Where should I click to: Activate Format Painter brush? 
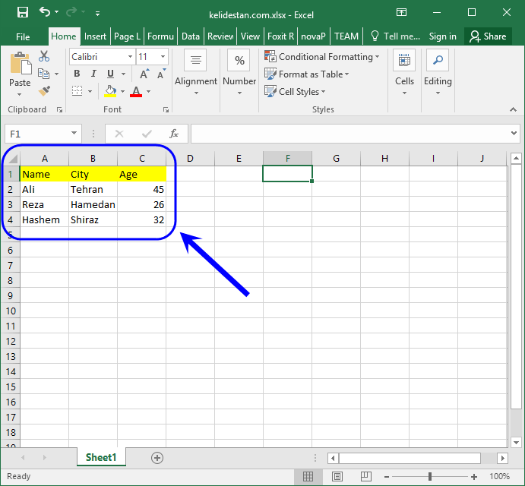pos(44,90)
